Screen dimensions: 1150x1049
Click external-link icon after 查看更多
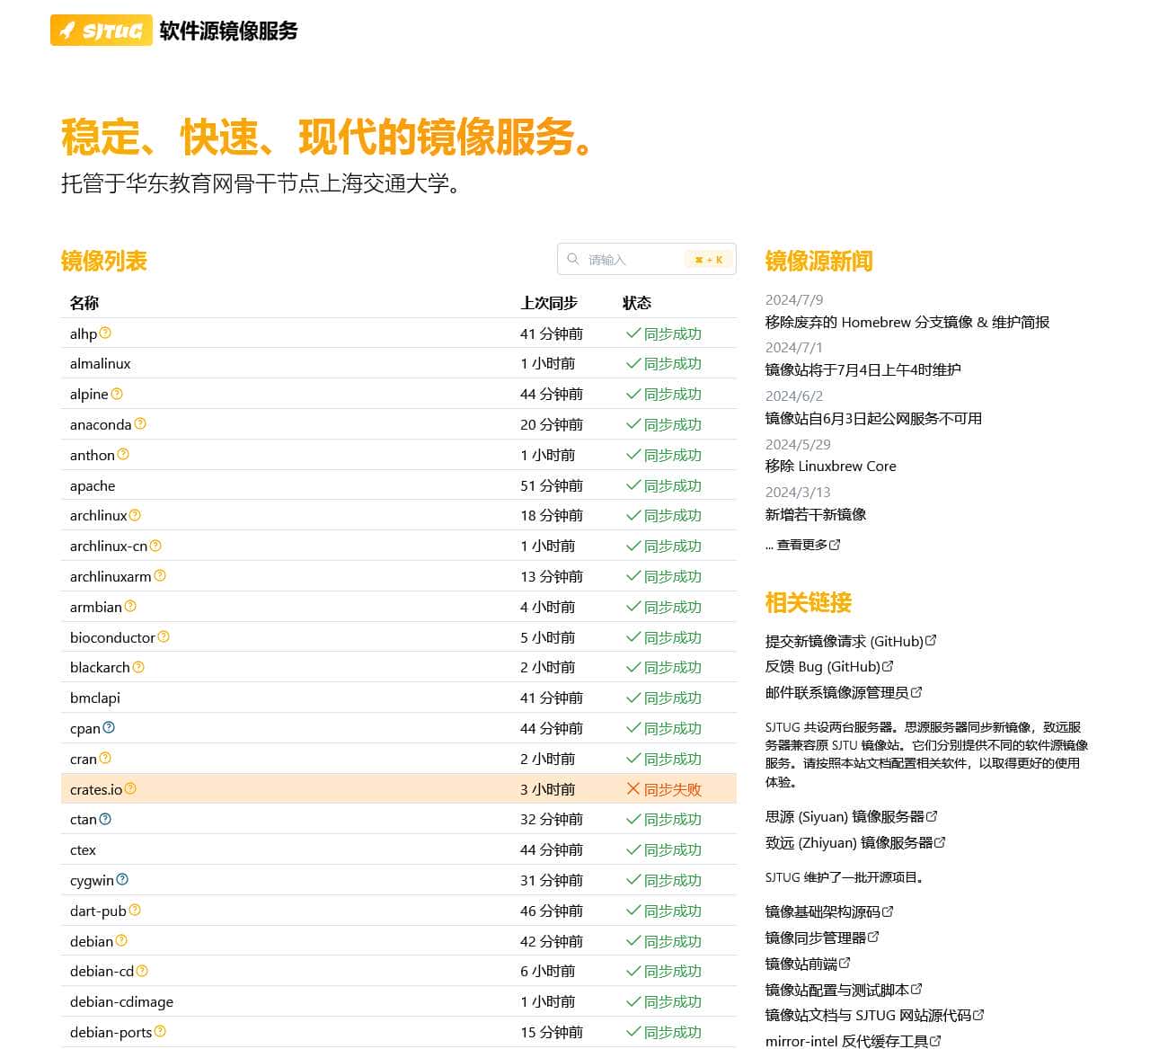coord(835,545)
